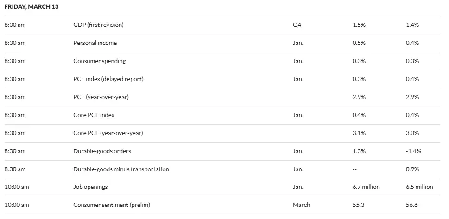449x219 pixels.
Task: Click the -1.4% durable-goods previous value
Action: tap(413, 151)
